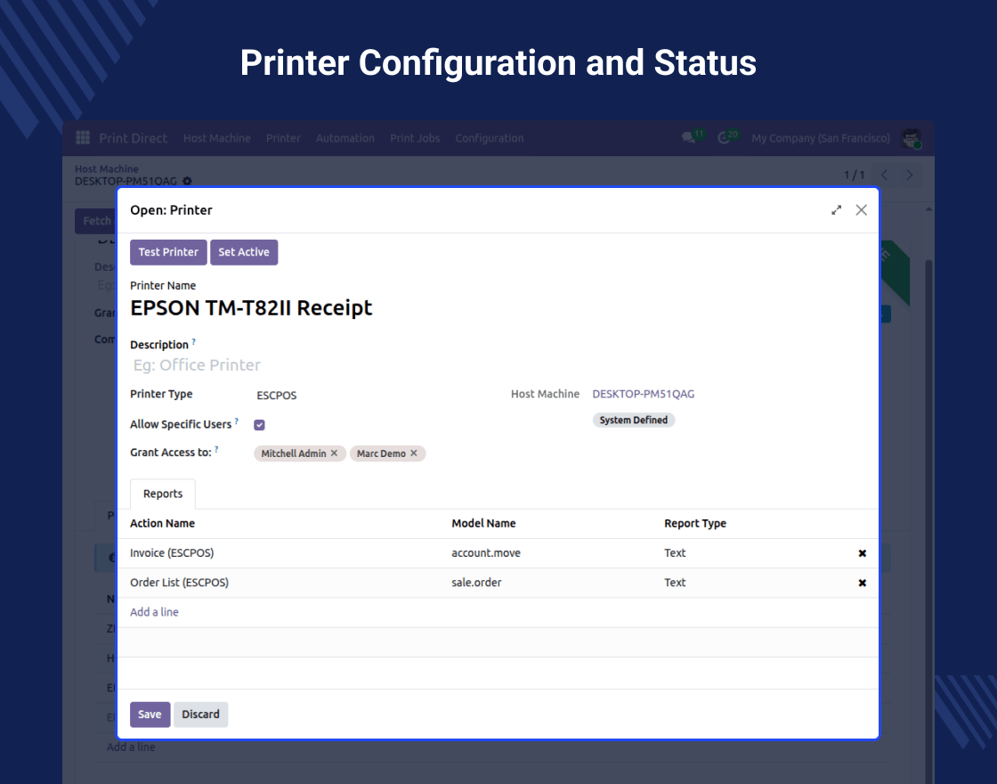997x784 pixels.
Task: Delete the Invoice (ESCPOS) report line
Action: tap(862, 553)
